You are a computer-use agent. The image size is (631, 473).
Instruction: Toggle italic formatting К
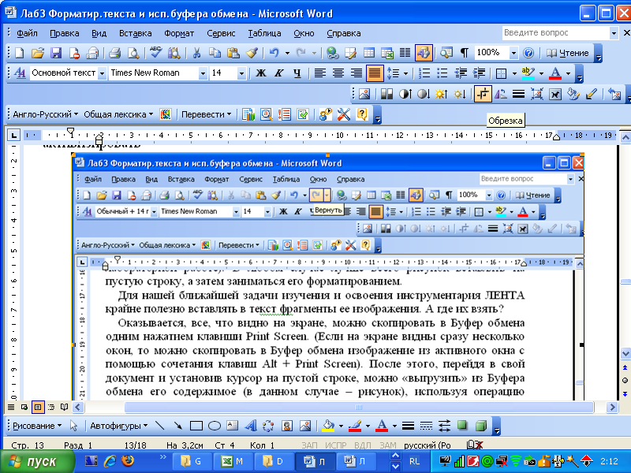pos(279,73)
